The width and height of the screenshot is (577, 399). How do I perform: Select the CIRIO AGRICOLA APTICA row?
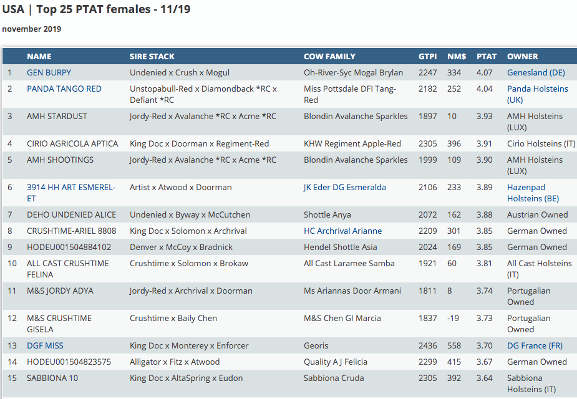pos(72,143)
